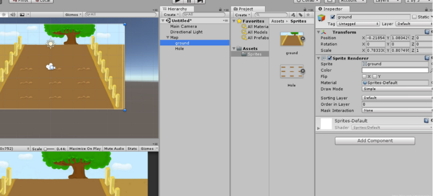Click the Sprite ground object field

[395, 64]
